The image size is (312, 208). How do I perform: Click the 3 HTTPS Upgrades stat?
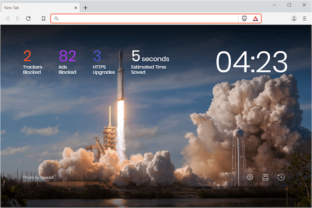coord(104,62)
